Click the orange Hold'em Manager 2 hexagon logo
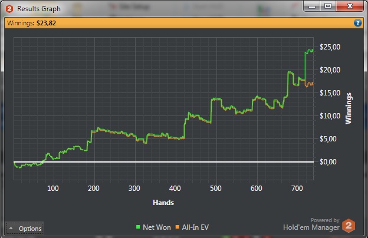The width and height of the screenshot is (368, 238). 349,226
